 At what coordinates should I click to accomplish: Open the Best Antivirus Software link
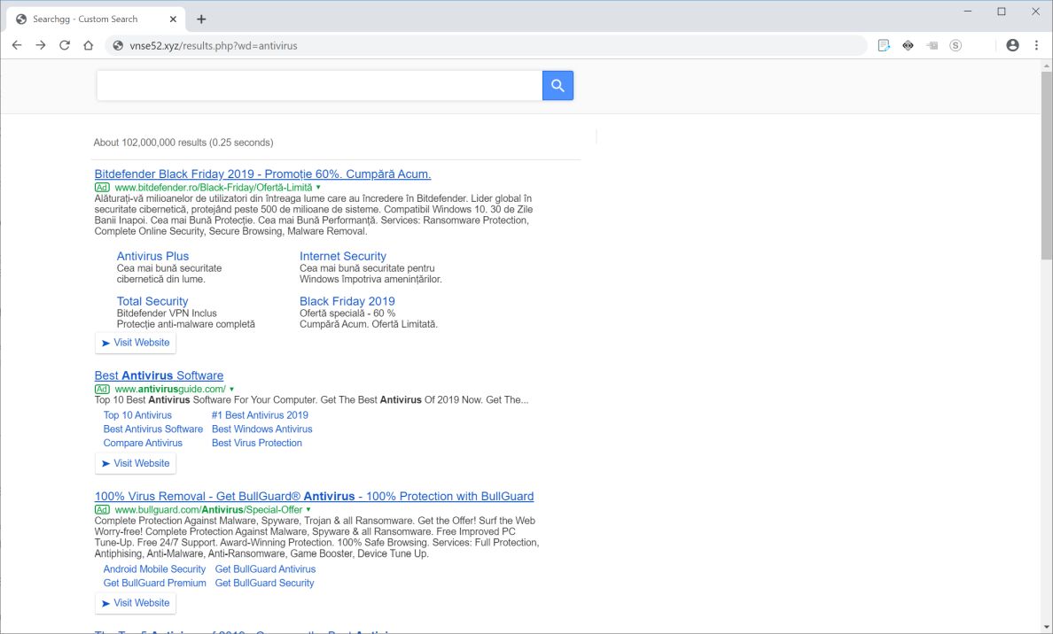[x=159, y=375]
